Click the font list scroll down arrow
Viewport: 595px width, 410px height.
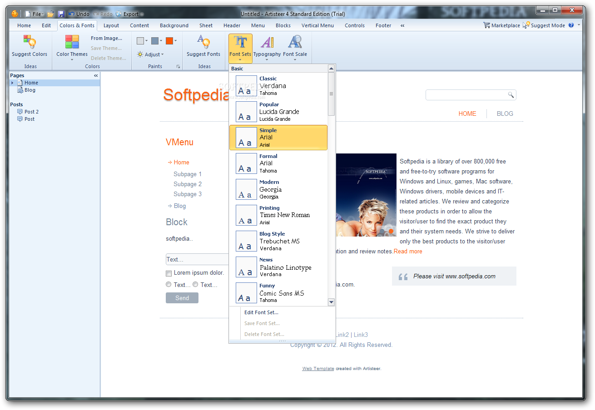(331, 302)
